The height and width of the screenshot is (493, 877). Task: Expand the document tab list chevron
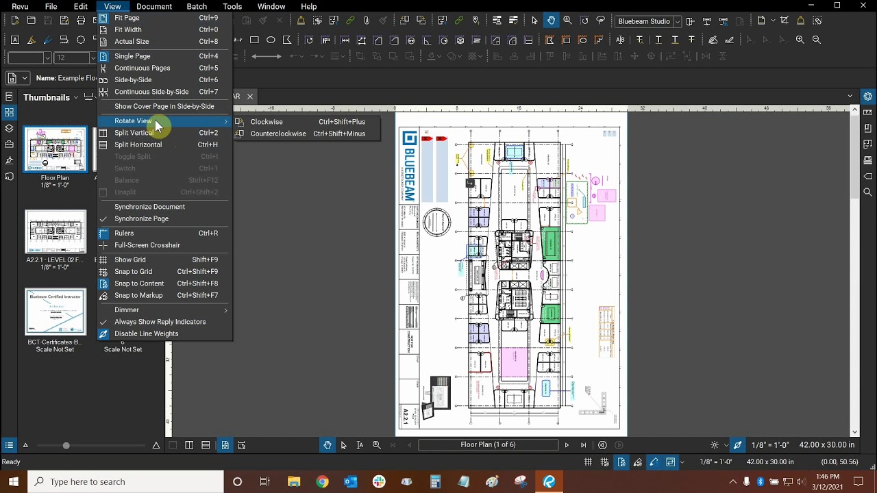(850, 96)
